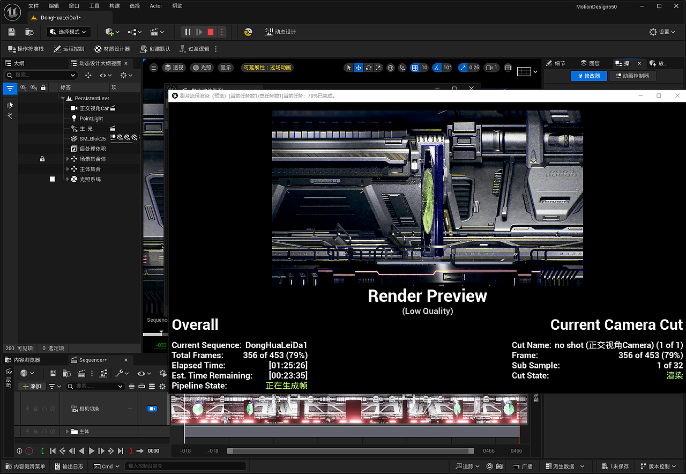The width and height of the screenshot is (686, 474).
Task: Click the lock column header in the outliner
Action: pyautogui.click(x=43, y=87)
